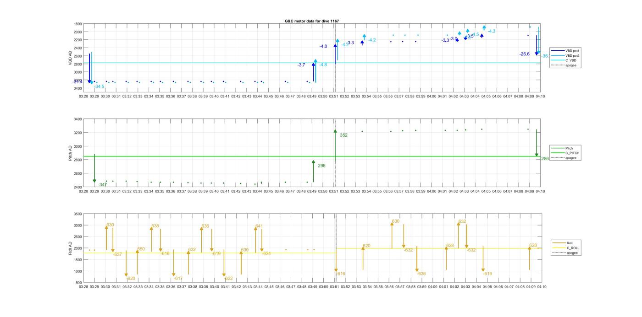This screenshot has width=642, height=317.
Task: Select 'C_PITCH' legend entry
Action: [565, 153]
